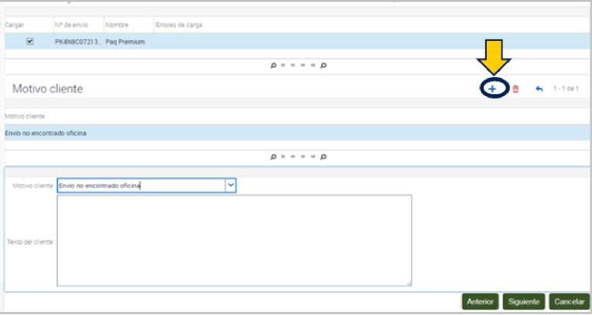
Task: Click left magnifier icon below Motivo cliente list
Action: pyautogui.click(x=274, y=157)
